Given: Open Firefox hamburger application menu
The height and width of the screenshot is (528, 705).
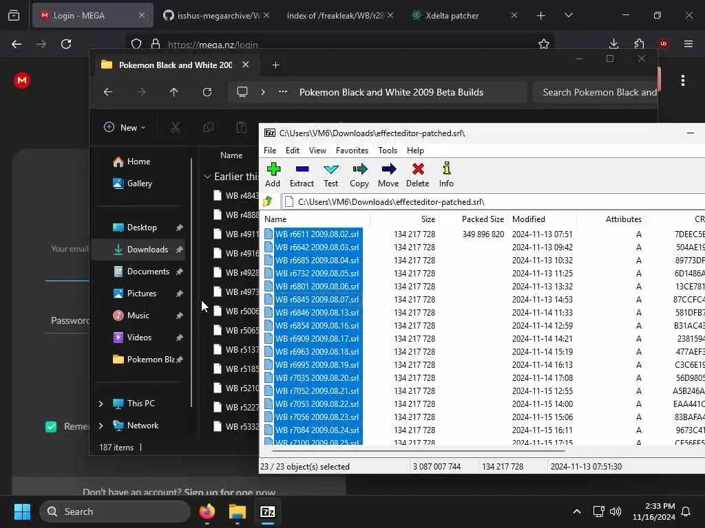Looking at the screenshot, I should click(x=688, y=43).
